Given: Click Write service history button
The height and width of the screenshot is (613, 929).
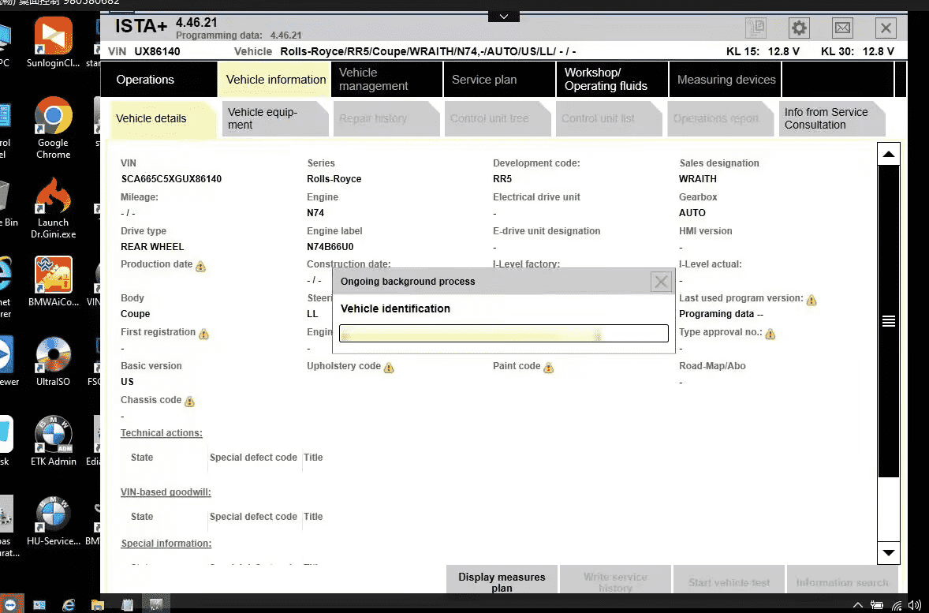Looking at the screenshot, I should coord(615,580).
